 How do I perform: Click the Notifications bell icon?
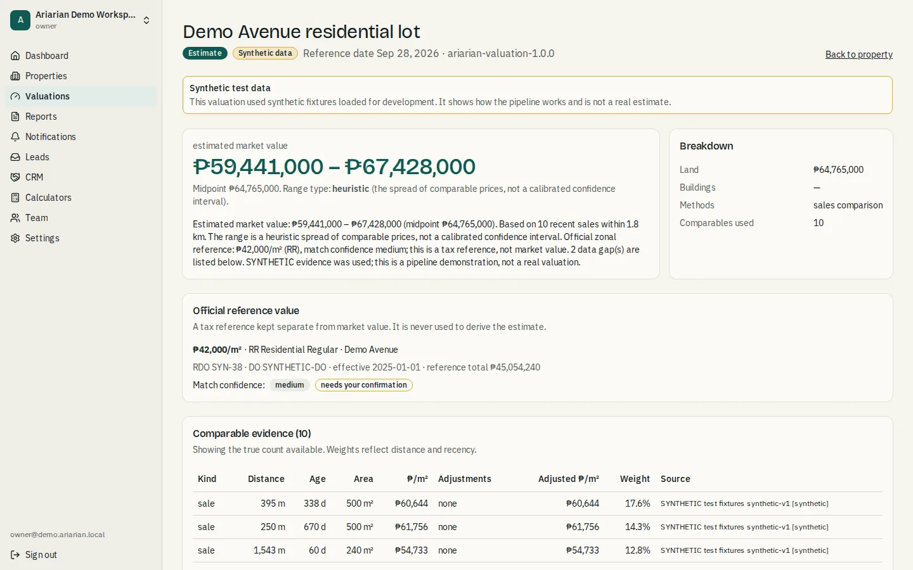point(15,137)
